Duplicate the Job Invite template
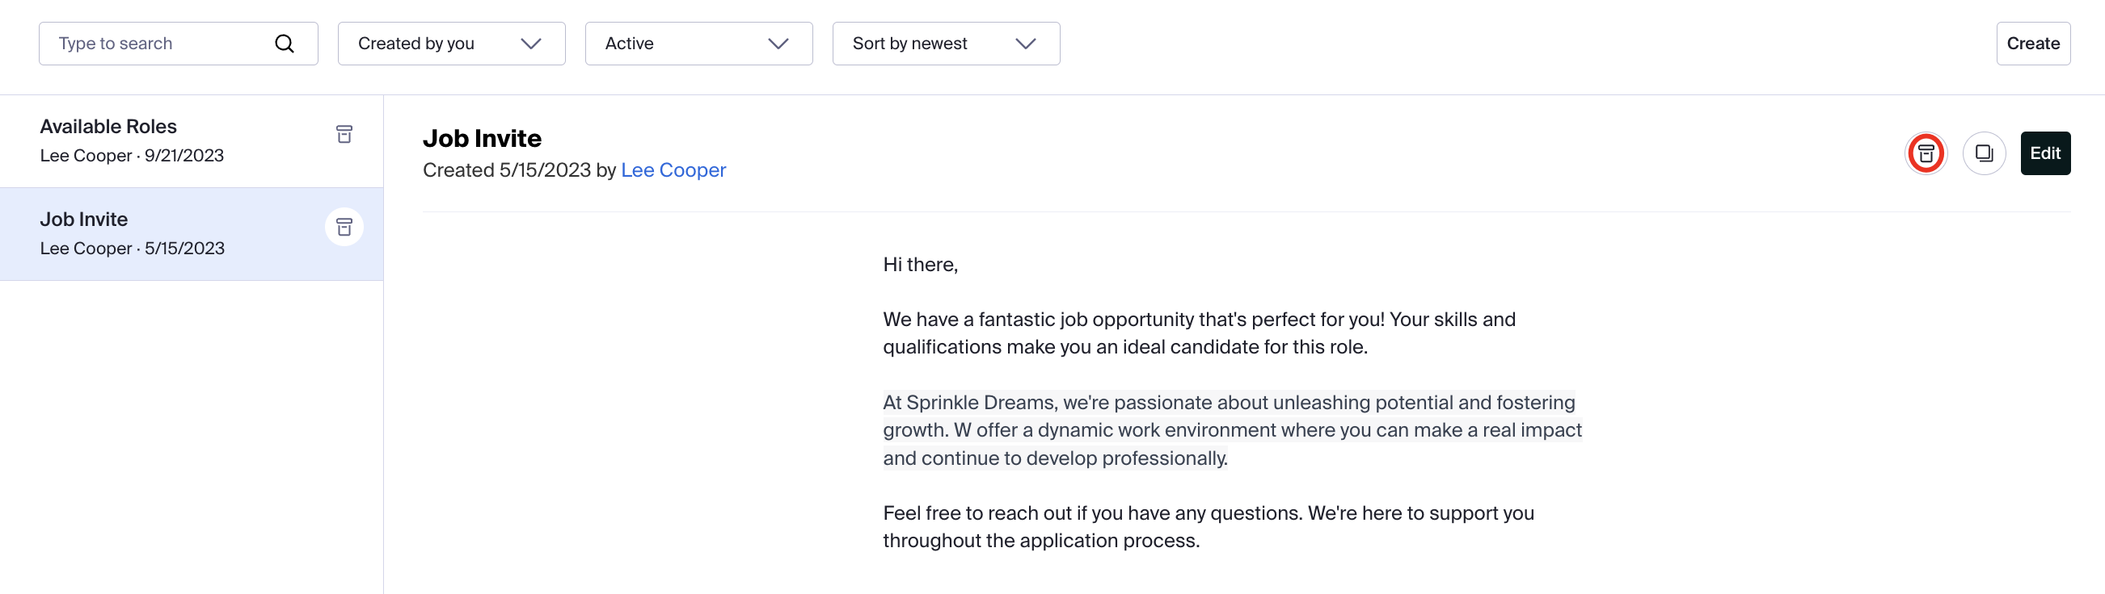Image resolution: width=2105 pixels, height=594 pixels. point(1984,153)
